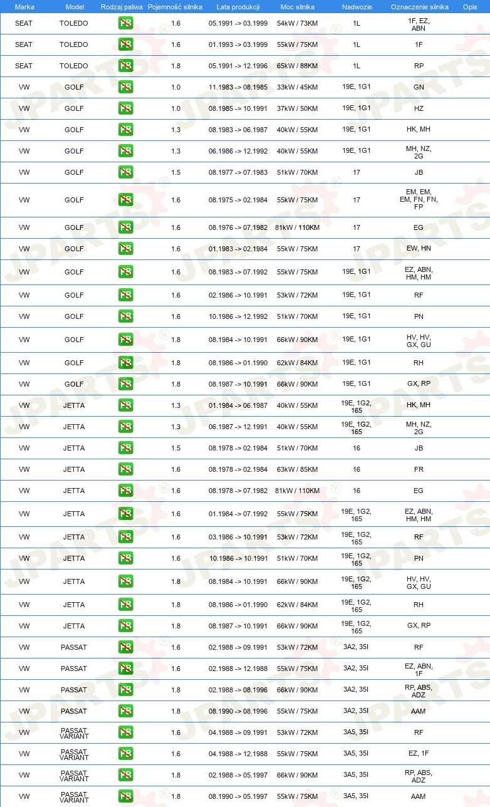This screenshot has height=807, width=490.
Task: Select the '33kW / 45KM' power value
Action: coord(297,87)
